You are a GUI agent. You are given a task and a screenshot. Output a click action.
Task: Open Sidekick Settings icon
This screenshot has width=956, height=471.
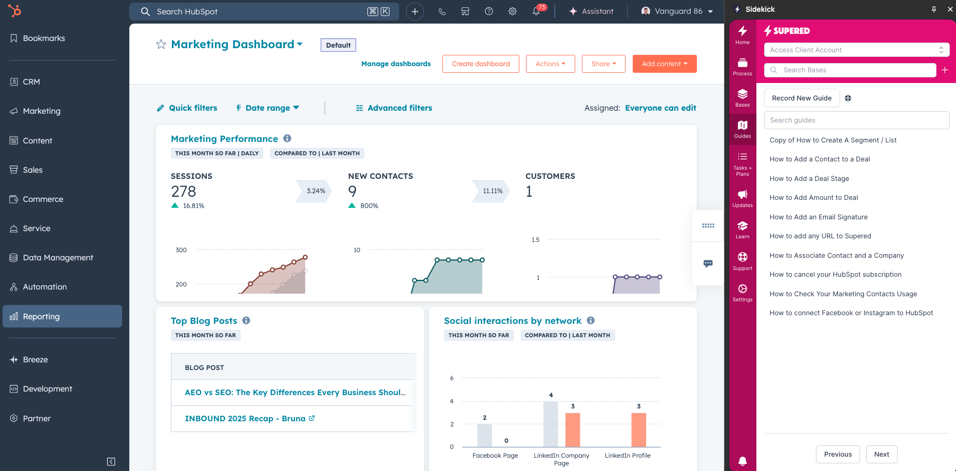tap(743, 291)
